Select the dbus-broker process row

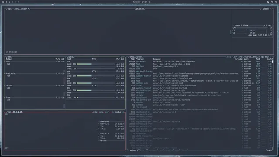tap(200, 129)
